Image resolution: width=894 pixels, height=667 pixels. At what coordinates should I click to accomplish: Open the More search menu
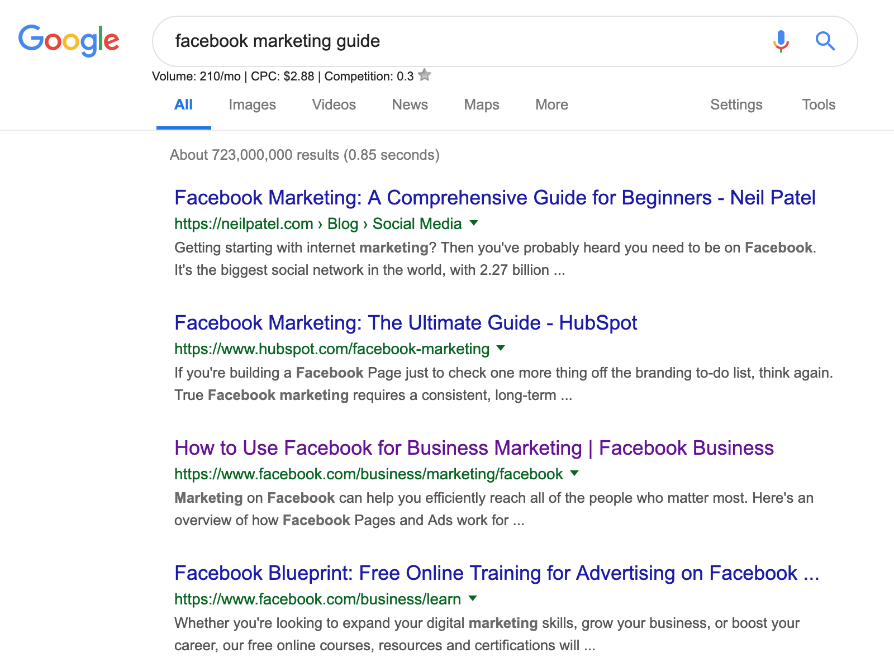[551, 104]
